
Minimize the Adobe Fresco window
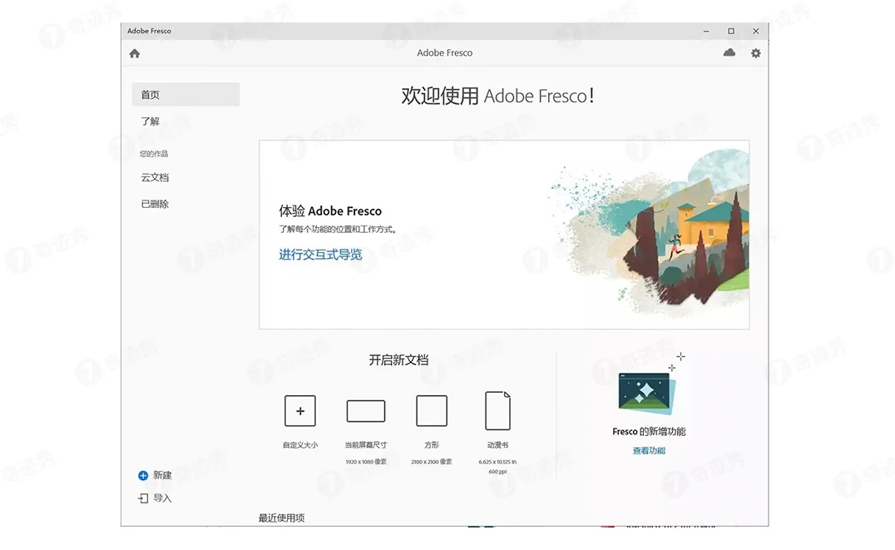pos(705,31)
